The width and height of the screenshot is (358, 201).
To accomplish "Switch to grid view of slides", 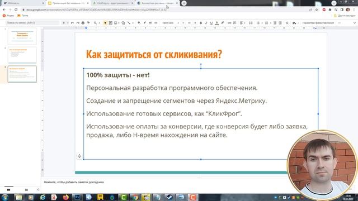I will point(26,190).
